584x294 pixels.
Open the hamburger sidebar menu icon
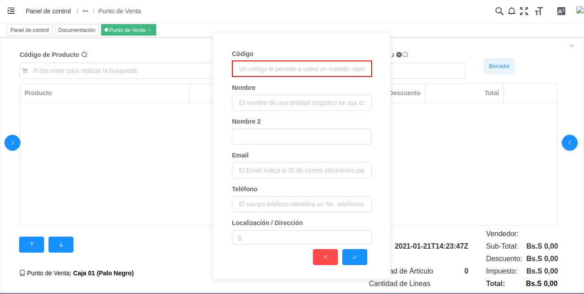tap(11, 11)
